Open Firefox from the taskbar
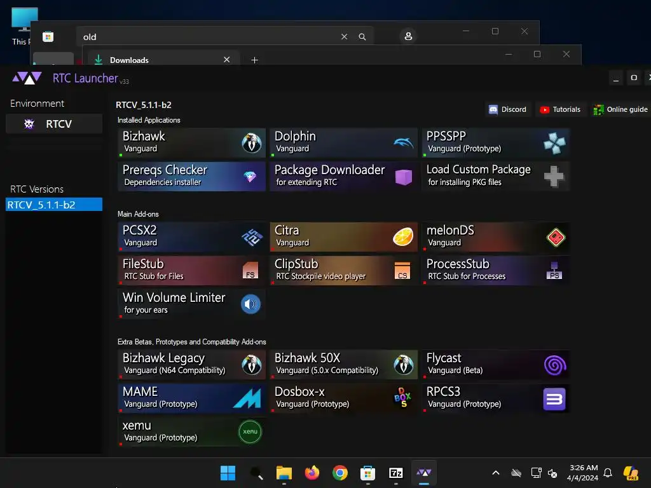The width and height of the screenshot is (651, 488). point(312,473)
